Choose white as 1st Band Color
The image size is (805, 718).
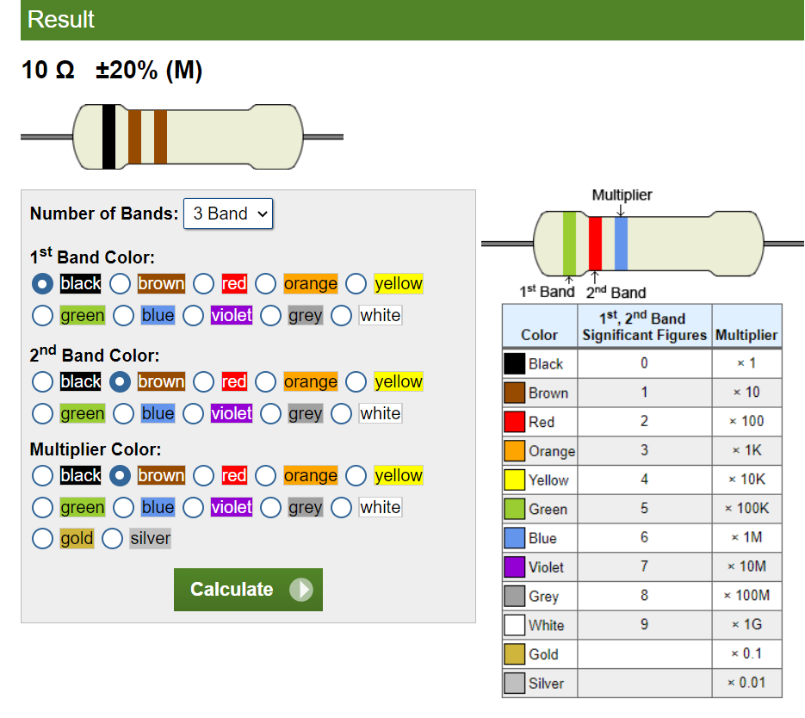pos(341,316)
